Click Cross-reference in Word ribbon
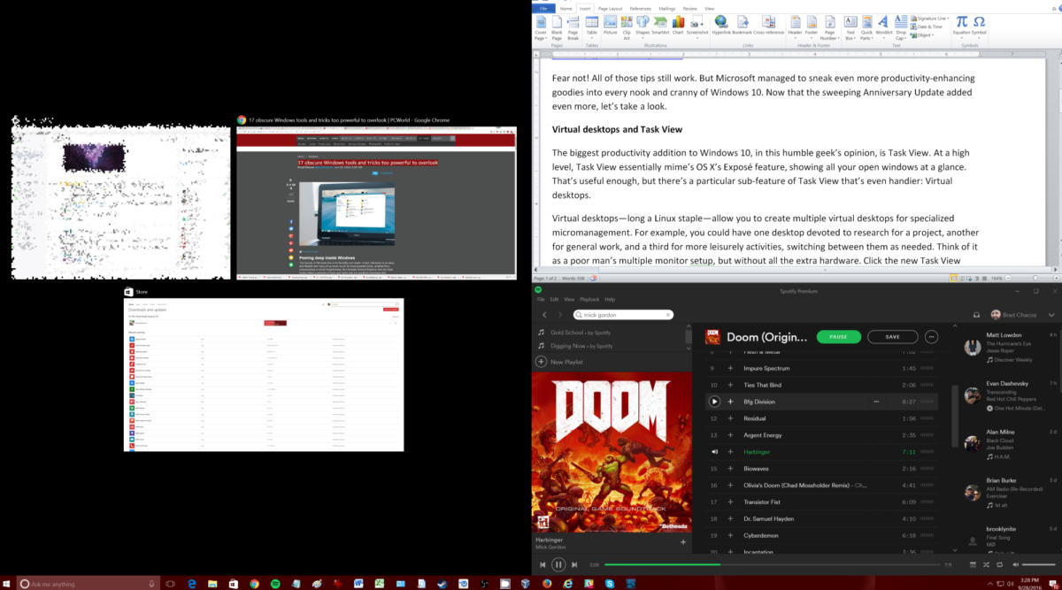 [x=768, y=25]
